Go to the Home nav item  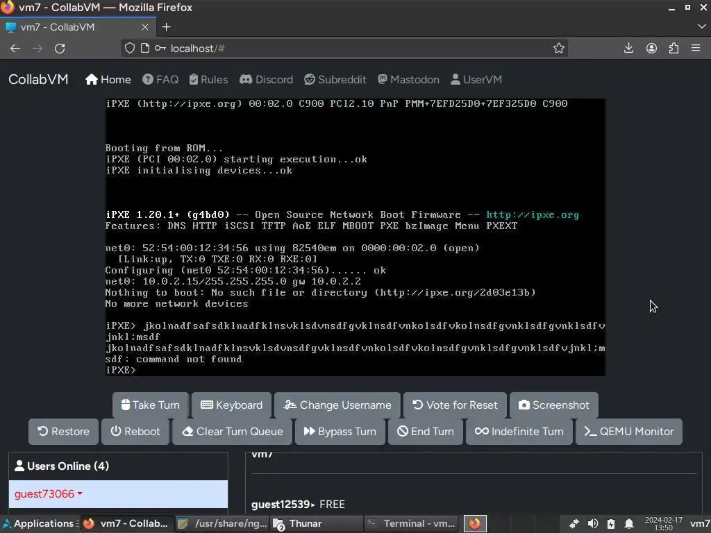click(108, 79)
